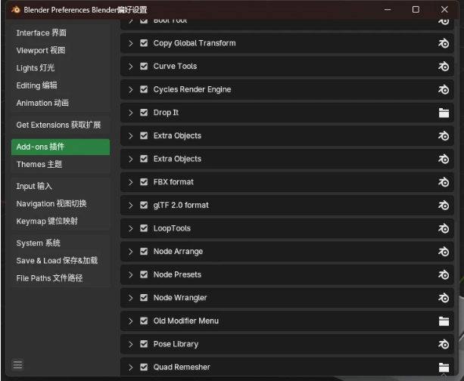Disable the Copy Global Transform add-on checkbox

click(x=144, y=43)
